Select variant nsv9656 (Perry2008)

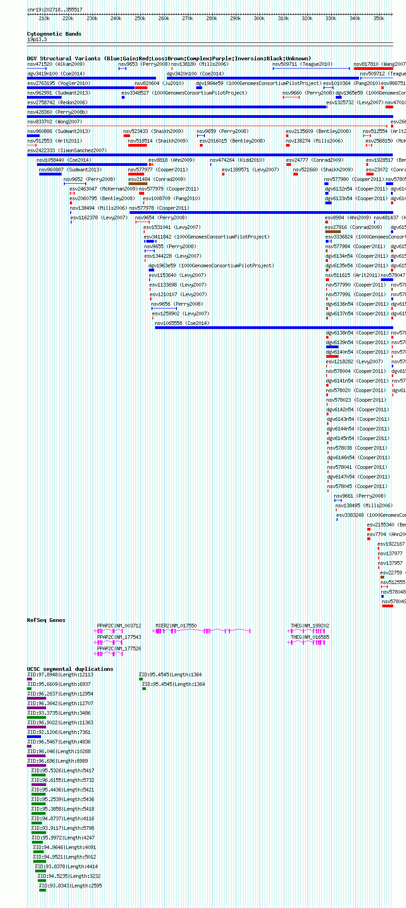pyautogui.click(x=177, y=304)
